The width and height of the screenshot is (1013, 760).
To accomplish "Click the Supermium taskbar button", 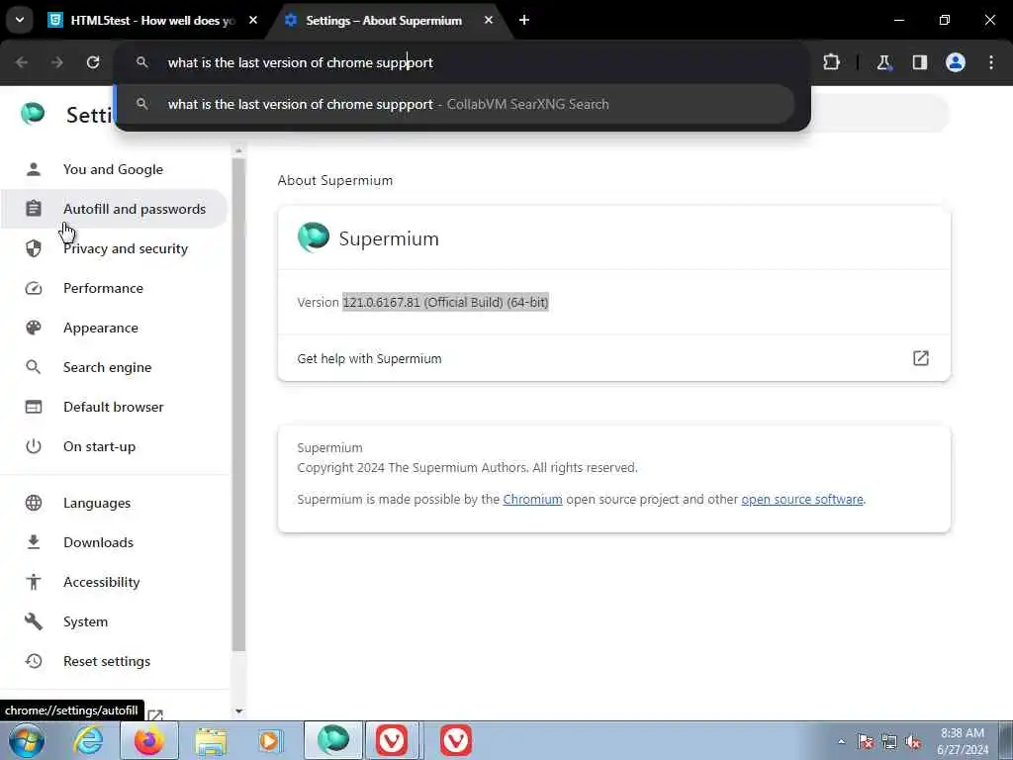I will [x=333, y=740].
